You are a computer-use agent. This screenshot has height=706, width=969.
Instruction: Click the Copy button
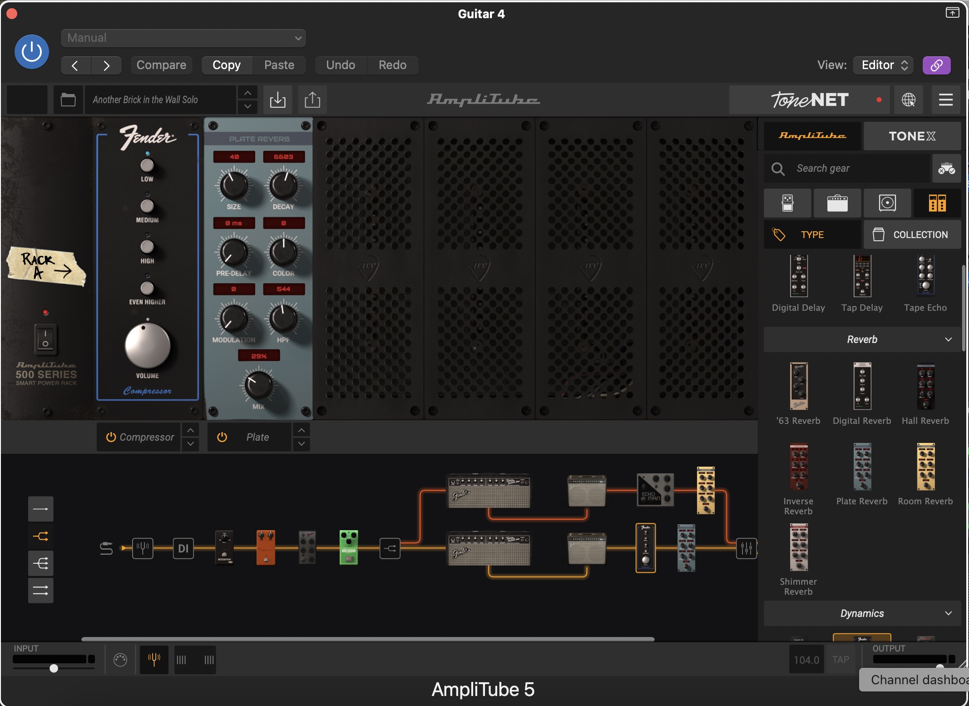tap(227, 65)
